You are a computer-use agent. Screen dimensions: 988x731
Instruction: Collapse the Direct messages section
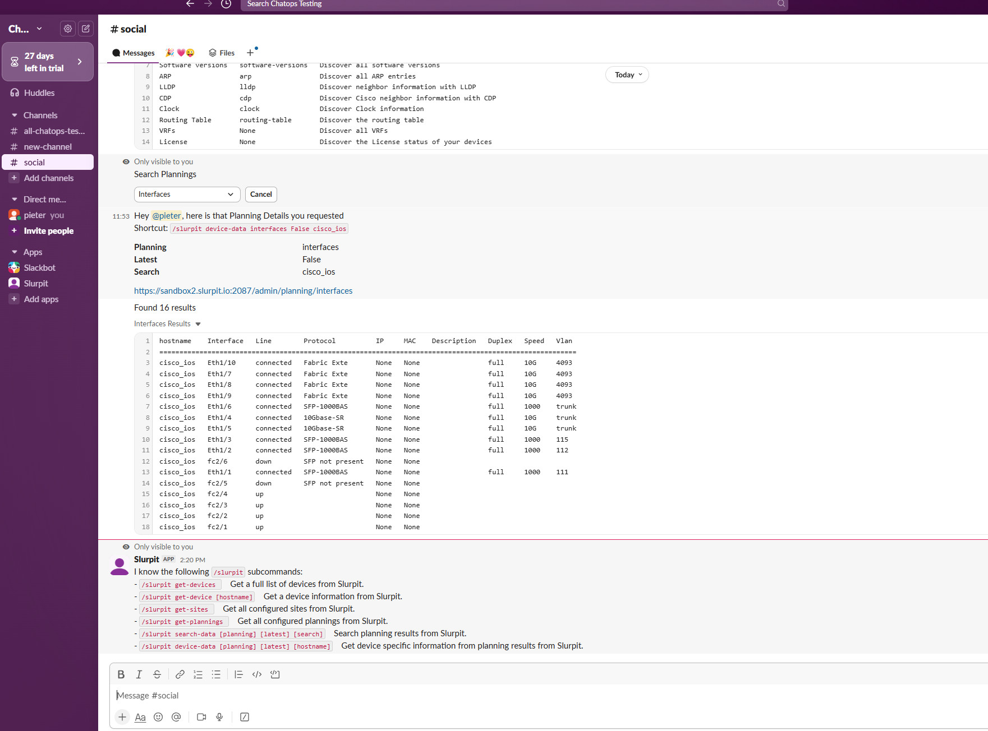click(x=15, y=200)
